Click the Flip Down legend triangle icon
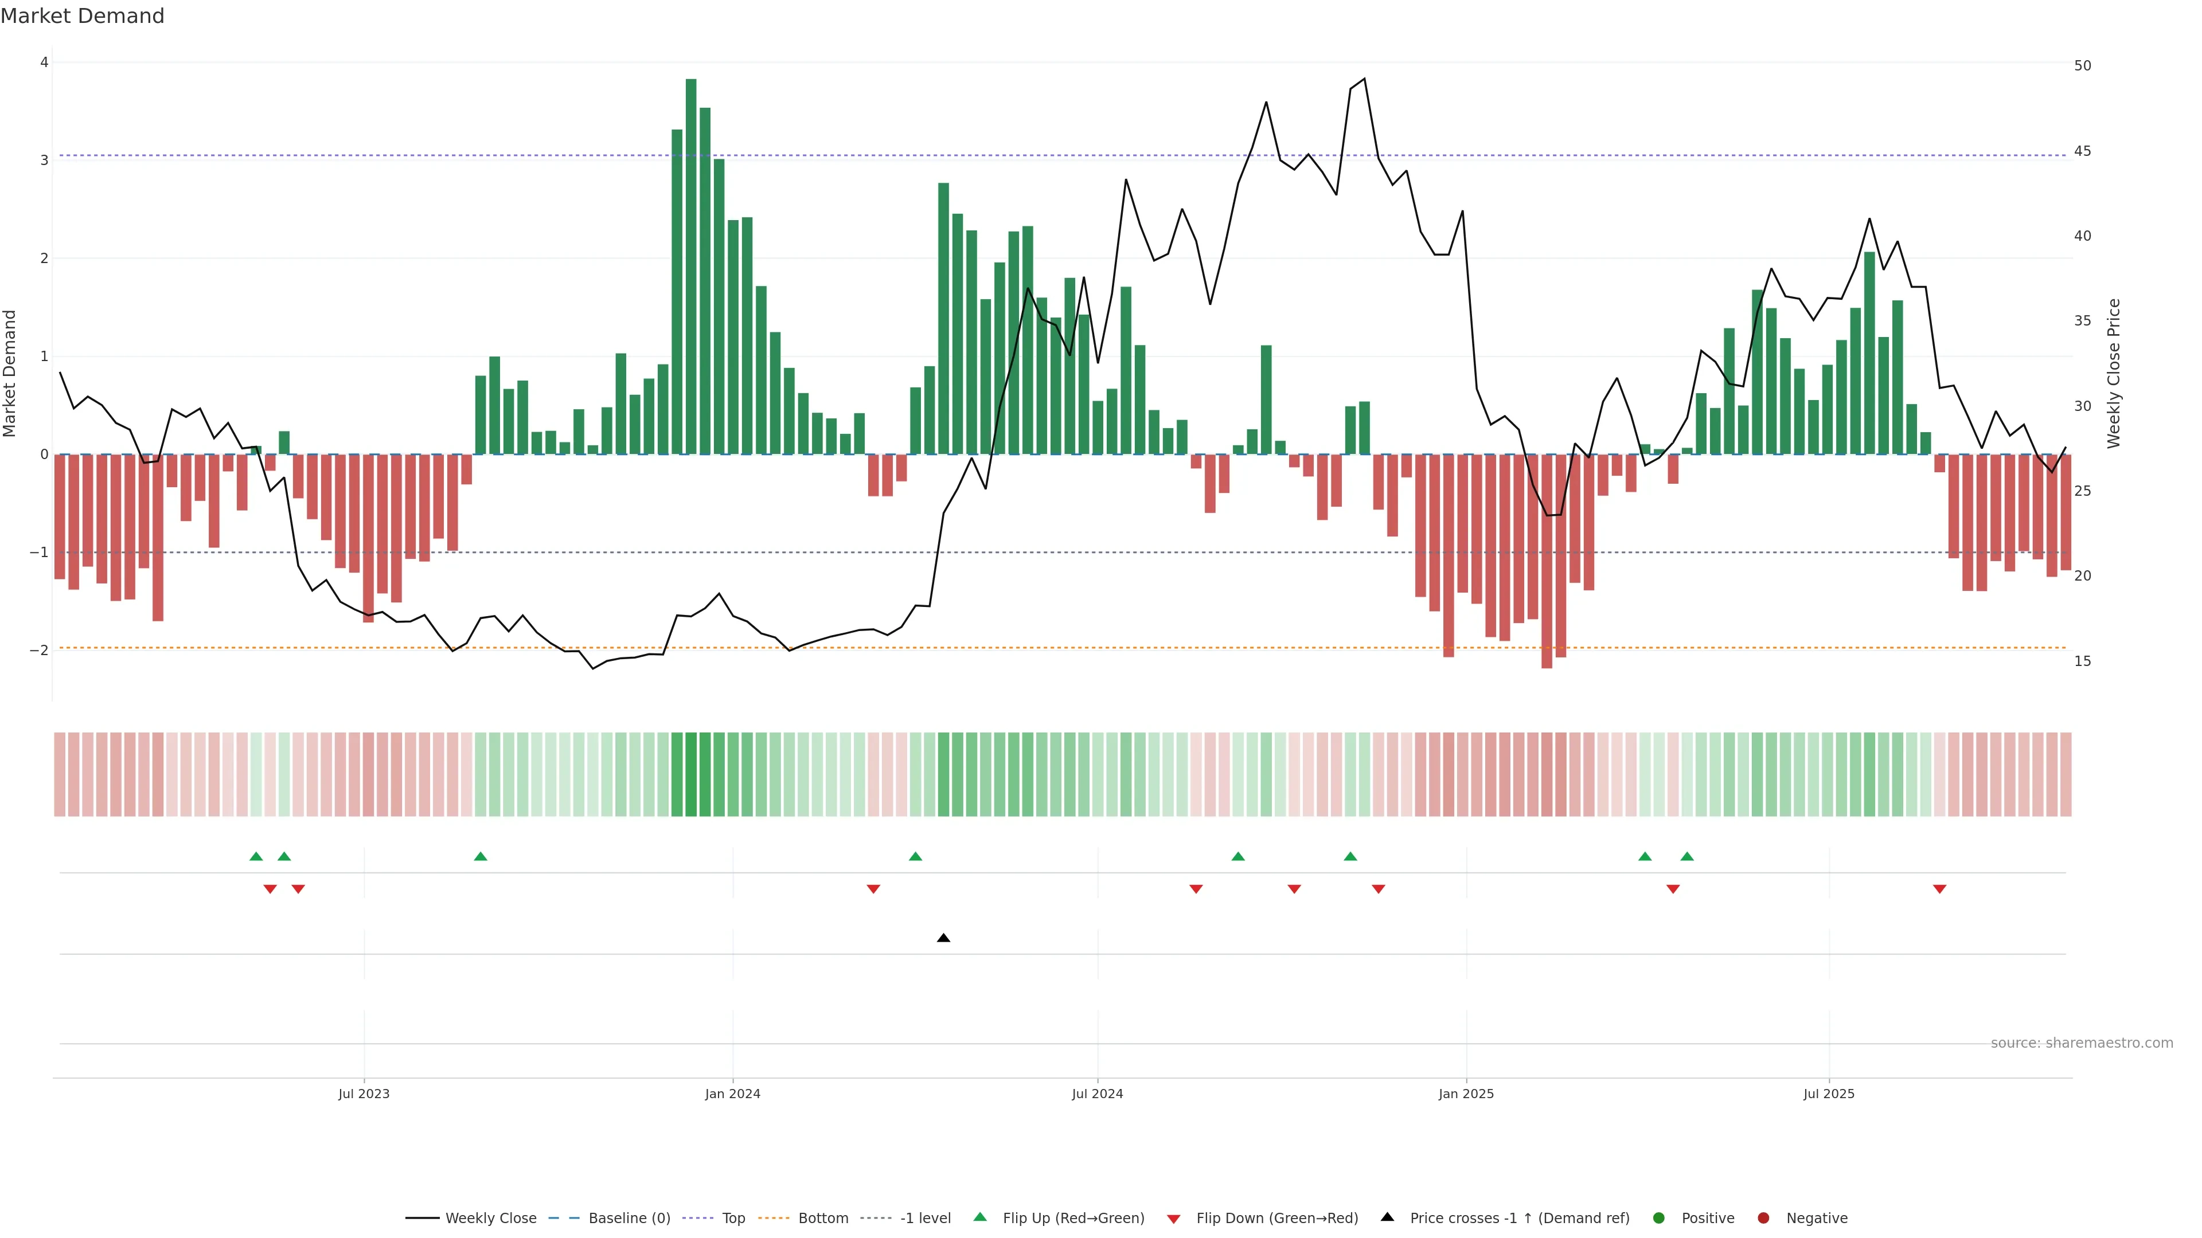This screenshot has height=1238, width=2202. 1173,1219
